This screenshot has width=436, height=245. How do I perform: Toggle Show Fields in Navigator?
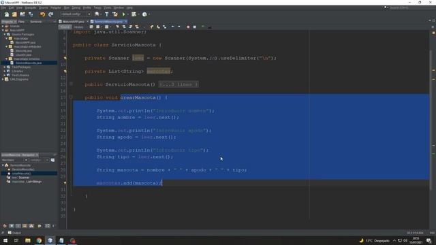coord(12,226)
